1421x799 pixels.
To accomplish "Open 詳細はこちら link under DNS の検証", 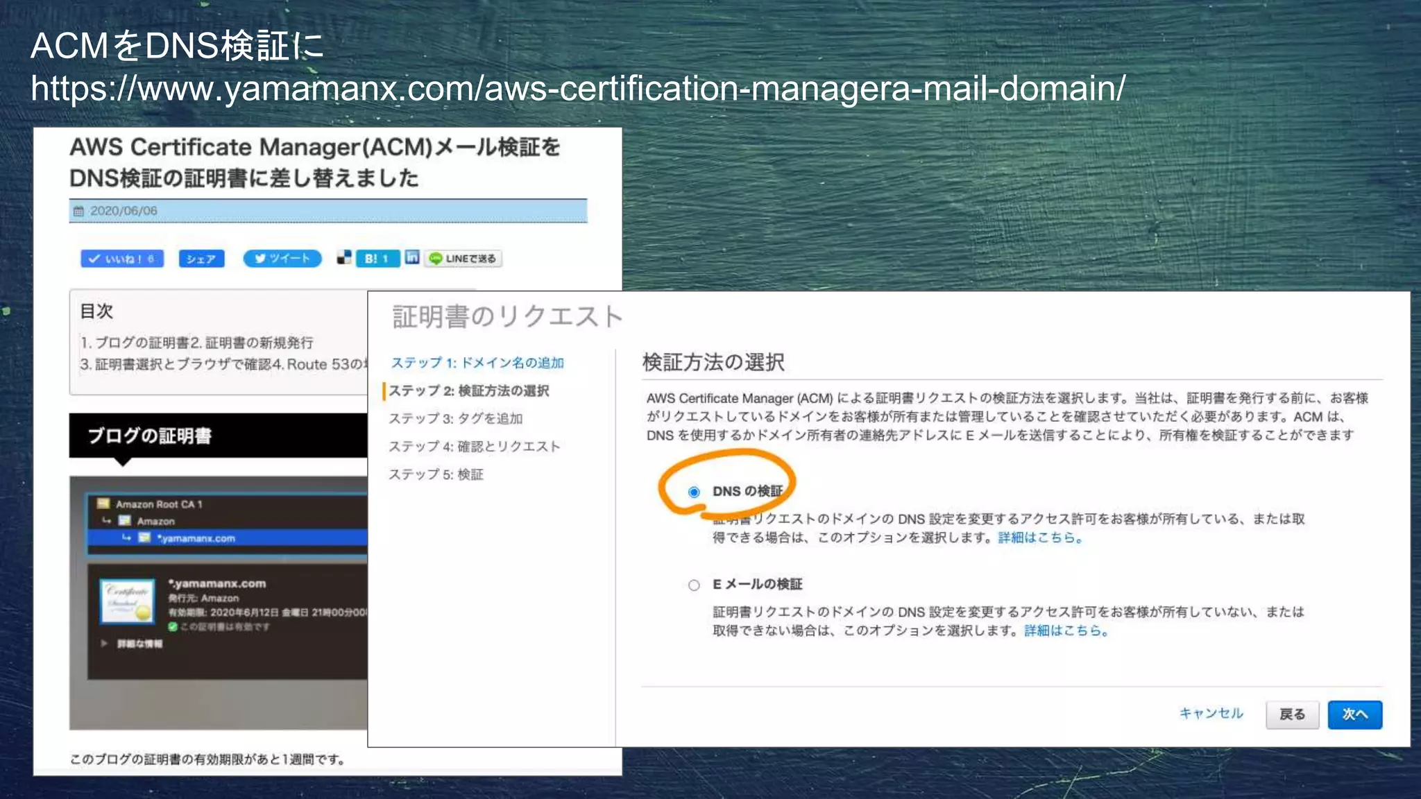I will (x=1040, y=538).
